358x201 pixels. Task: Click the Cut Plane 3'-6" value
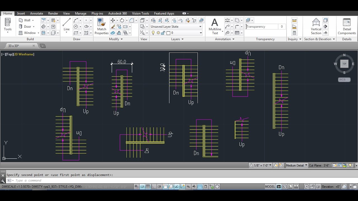(x=326, y=165)
